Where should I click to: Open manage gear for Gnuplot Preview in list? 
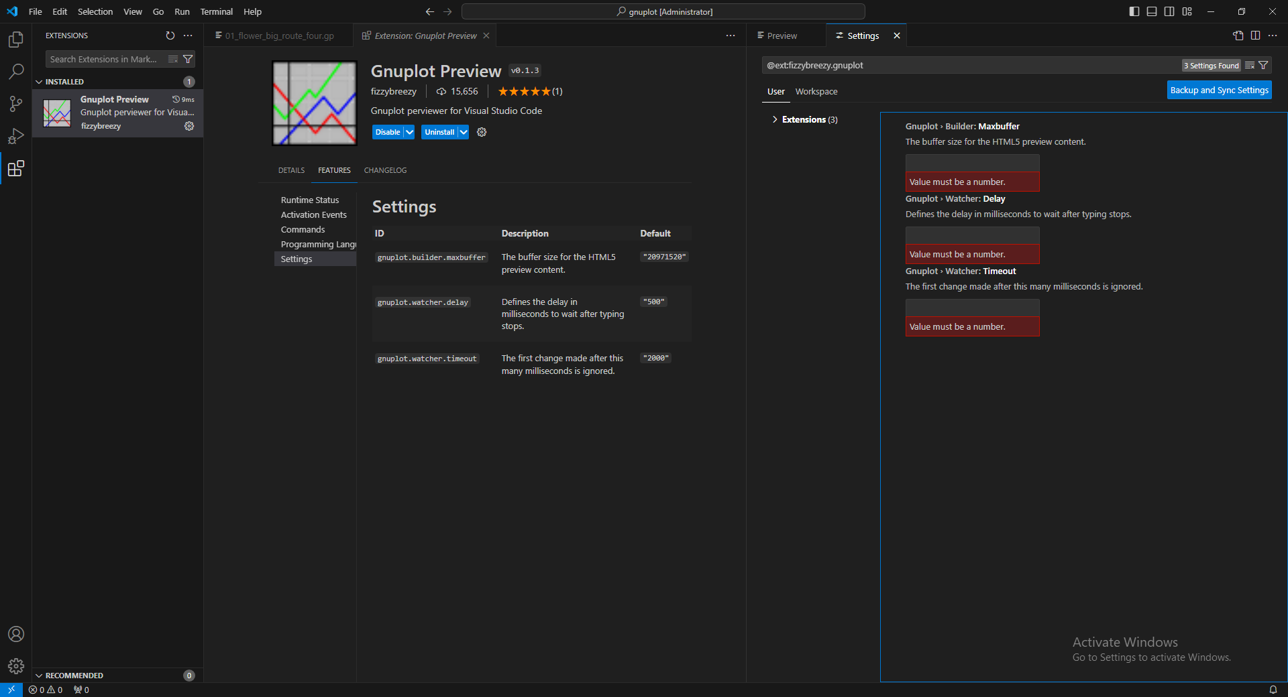pyautogui.click(x=189, y=126)
